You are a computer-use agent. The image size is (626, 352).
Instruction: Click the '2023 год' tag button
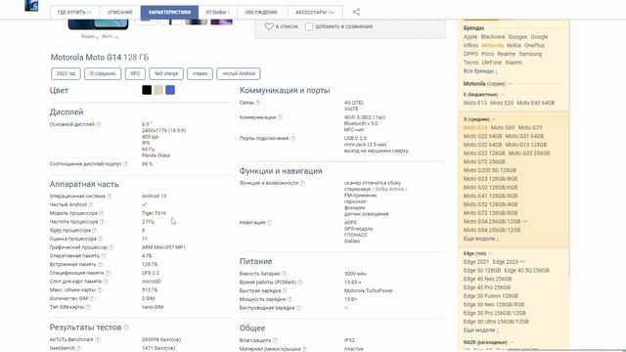point(66,74)
